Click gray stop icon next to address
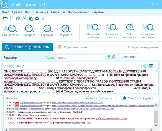Screen dimensions: 162x131 pos(114,57)
